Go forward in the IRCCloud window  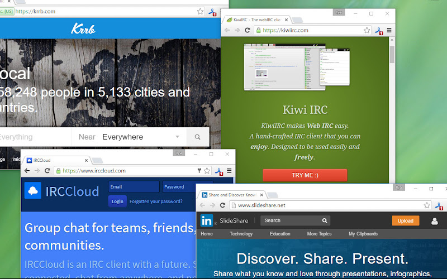[37, 171]
